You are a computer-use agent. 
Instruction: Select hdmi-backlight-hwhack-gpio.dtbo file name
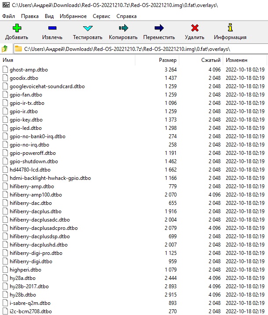(50, 178)
